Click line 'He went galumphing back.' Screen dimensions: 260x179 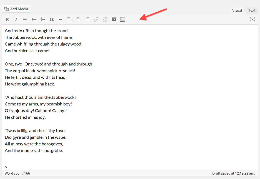click(30, 84)
